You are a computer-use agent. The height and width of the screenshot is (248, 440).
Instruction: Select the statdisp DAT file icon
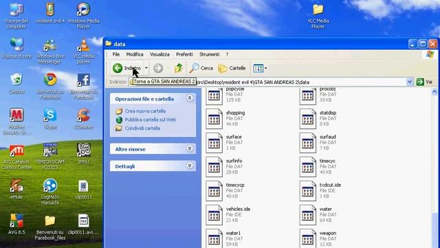pos(307,119)
